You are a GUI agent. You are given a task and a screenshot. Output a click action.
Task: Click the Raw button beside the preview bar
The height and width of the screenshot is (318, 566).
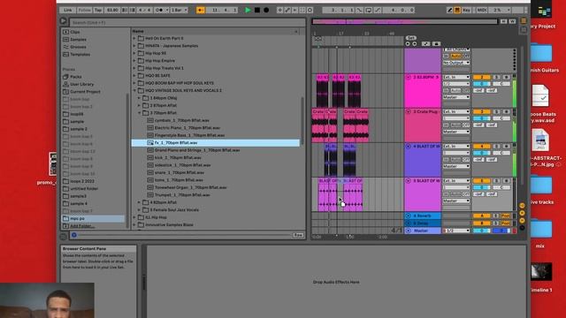tap(298, 235)
